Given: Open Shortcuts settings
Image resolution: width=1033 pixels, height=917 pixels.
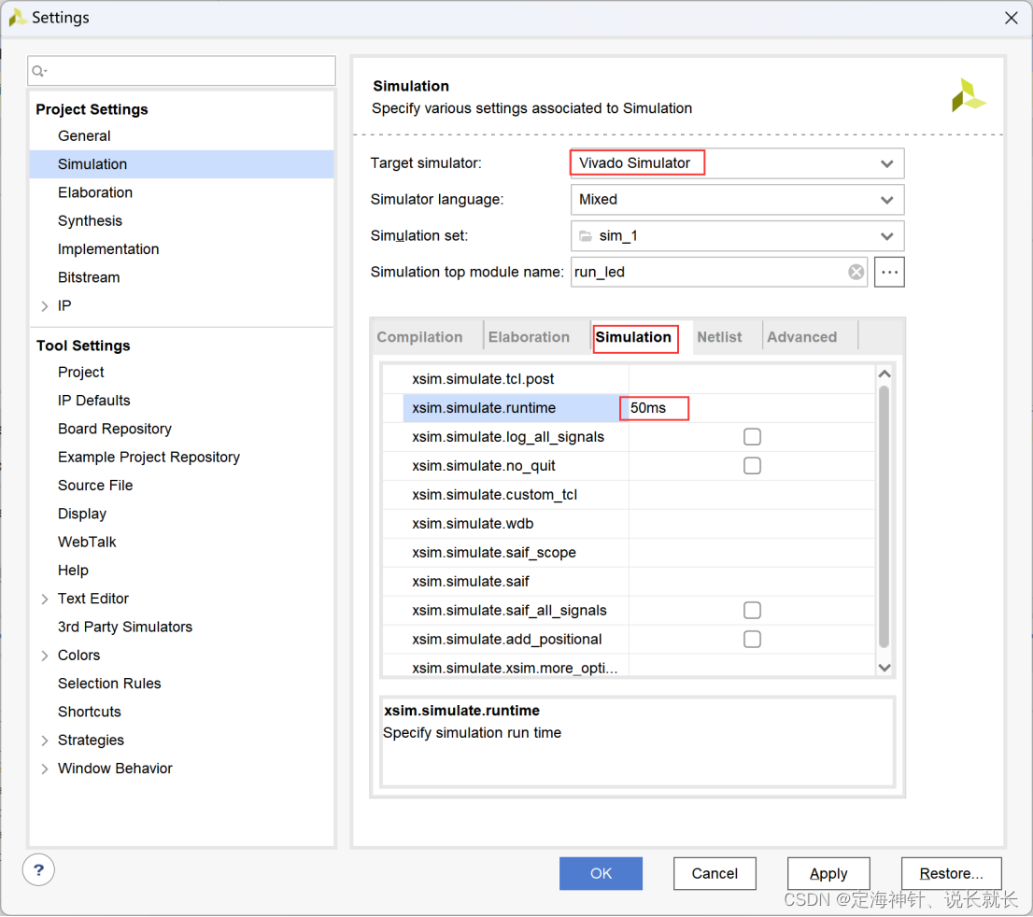Looking at the screenshot, I should [x=90, y=712].
